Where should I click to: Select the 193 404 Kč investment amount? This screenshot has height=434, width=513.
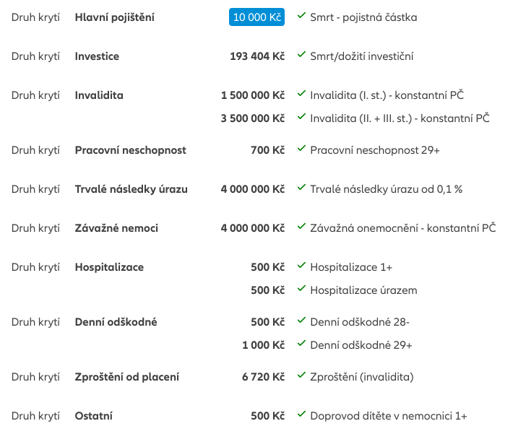tap(256, 56)
